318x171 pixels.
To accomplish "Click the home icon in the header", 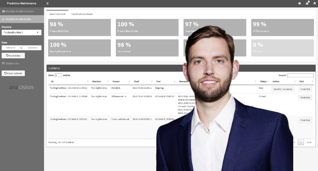I will 314,3.
